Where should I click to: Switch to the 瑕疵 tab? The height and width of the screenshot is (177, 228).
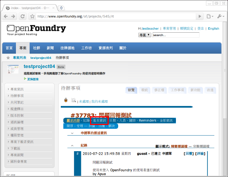coord(144,90)
